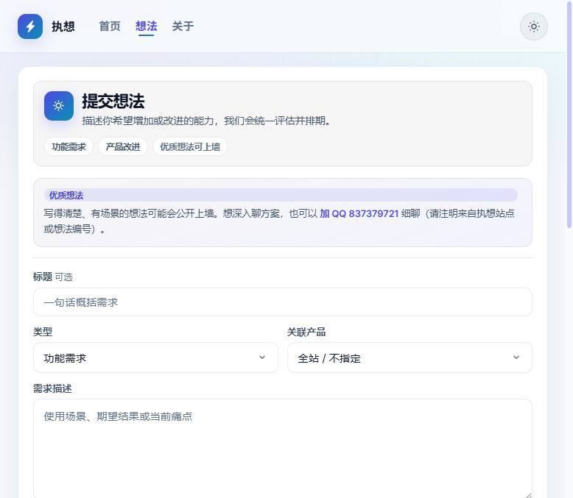
Task: Open the 首页 nav tab
Action: 110,26
